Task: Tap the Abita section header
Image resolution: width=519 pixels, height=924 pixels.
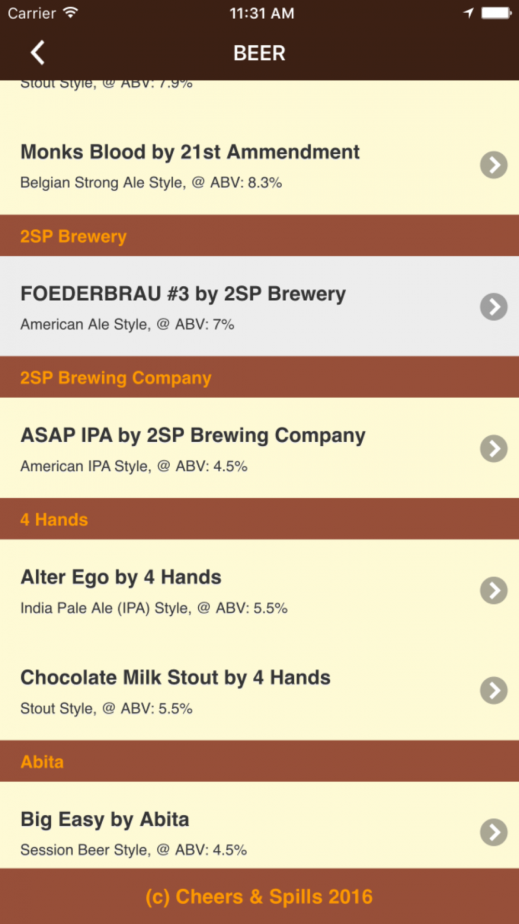Action: click(259, 761)
